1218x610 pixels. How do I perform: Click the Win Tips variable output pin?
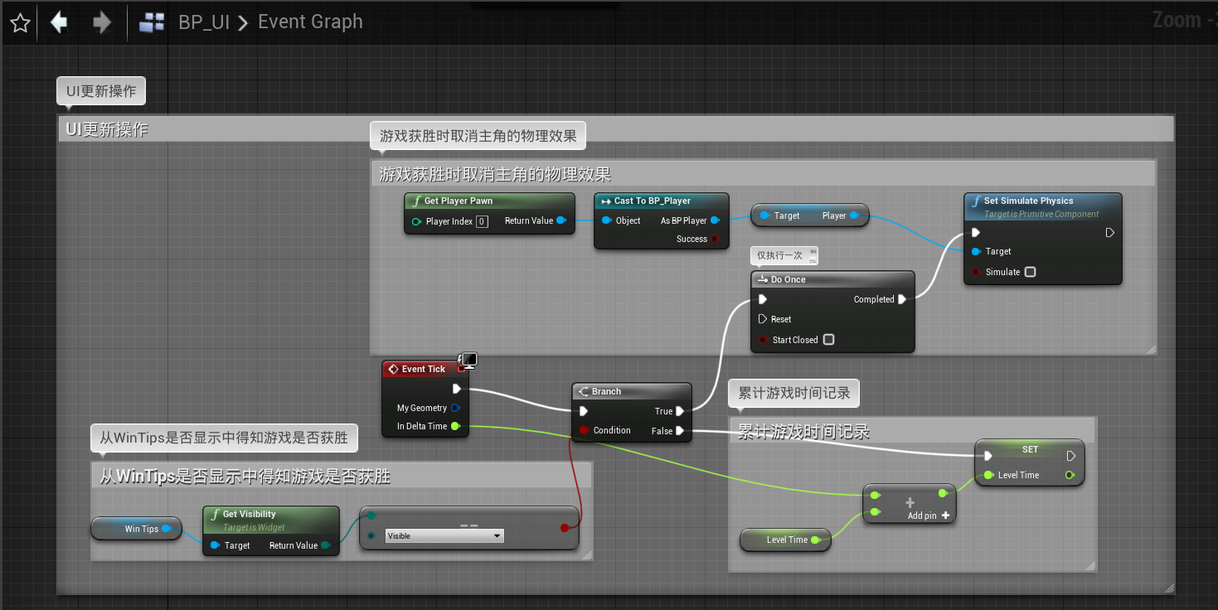point(167,529)
